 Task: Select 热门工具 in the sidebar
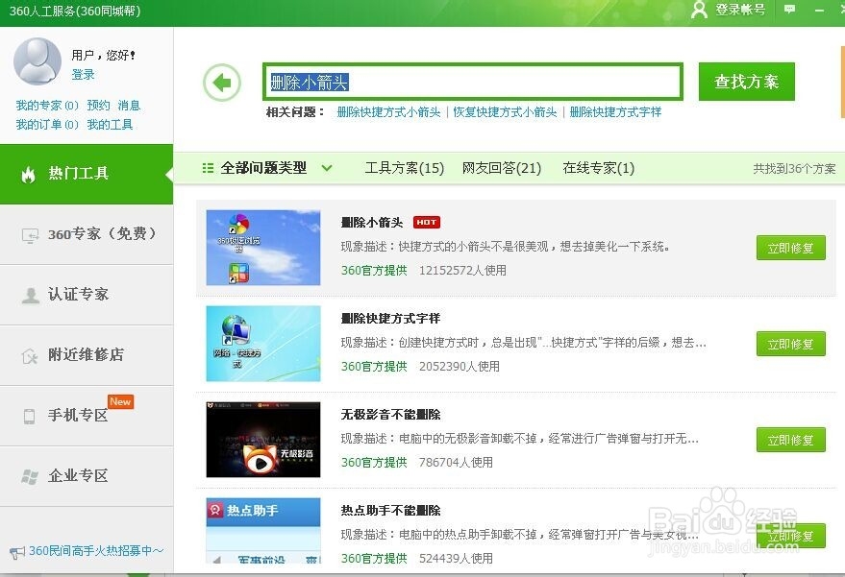pos(87,174)
